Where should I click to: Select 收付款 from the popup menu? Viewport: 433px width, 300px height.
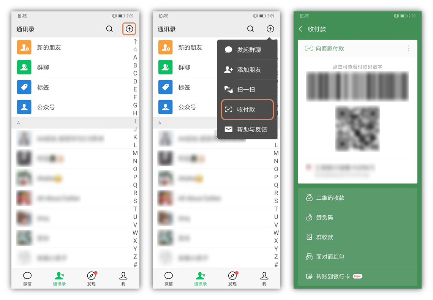coord(247,110)
